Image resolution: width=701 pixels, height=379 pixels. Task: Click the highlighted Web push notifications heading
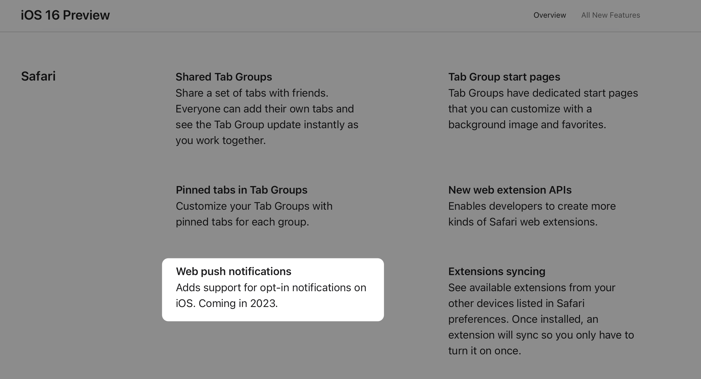click(x=234, y=271)
